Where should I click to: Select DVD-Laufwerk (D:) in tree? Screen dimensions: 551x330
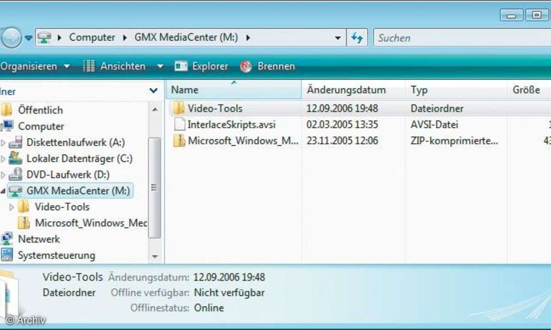(68, 175)
